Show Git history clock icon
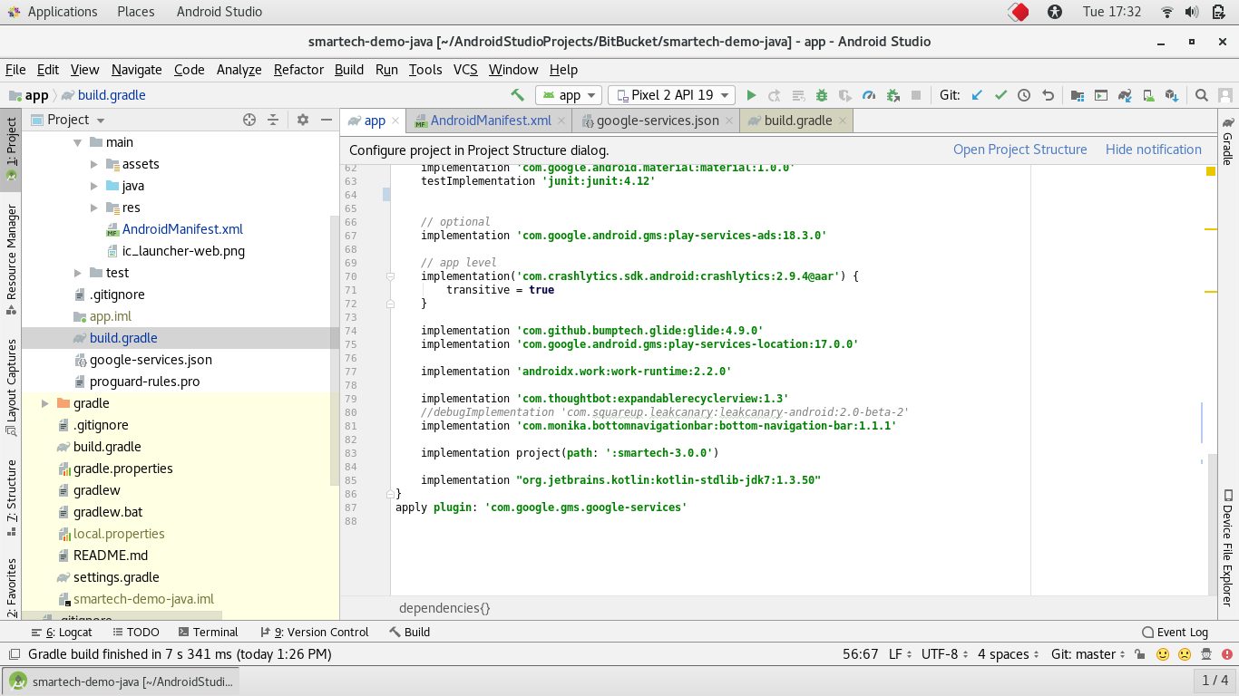Viewport: 1239px width, 696px height. 1024,95
